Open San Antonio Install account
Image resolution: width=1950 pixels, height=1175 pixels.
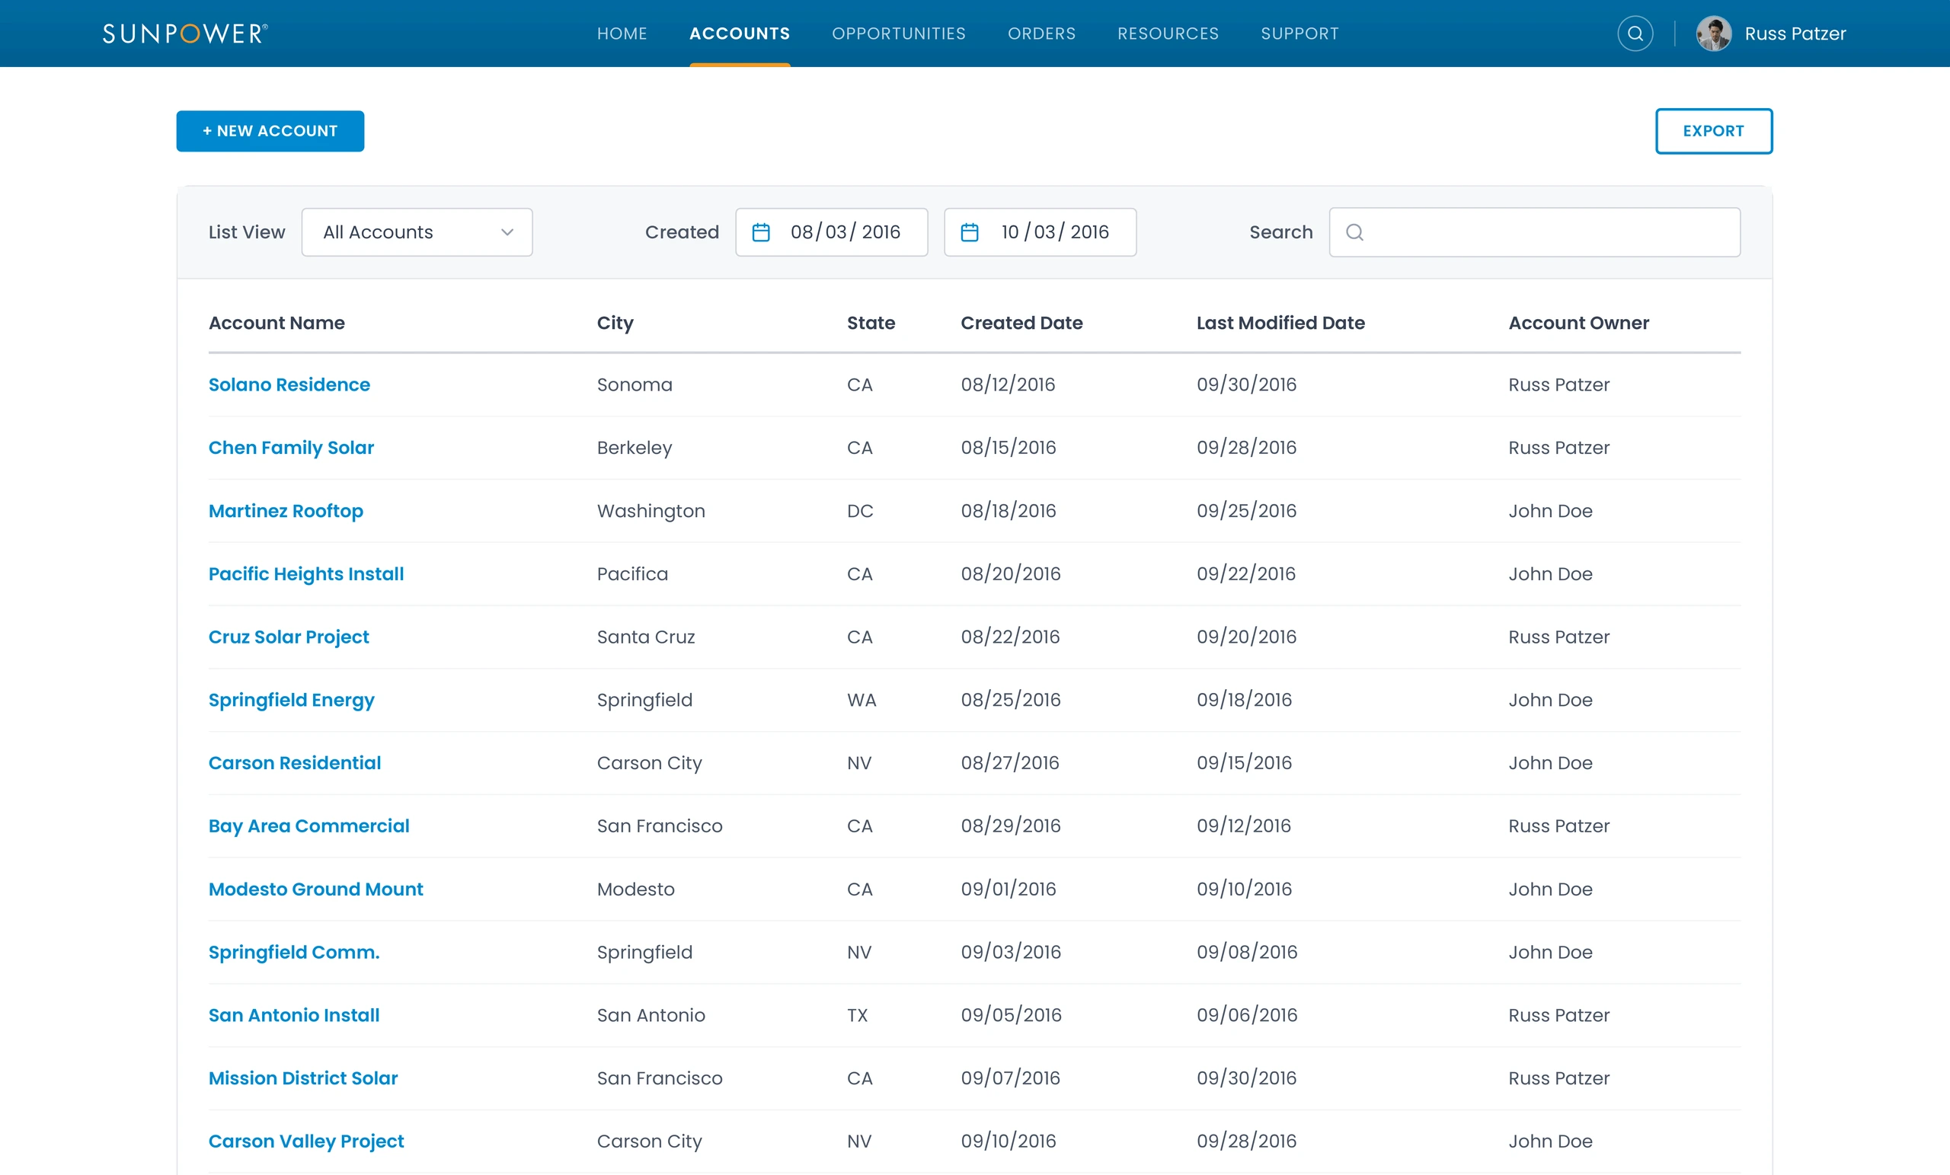point(293,1015)
